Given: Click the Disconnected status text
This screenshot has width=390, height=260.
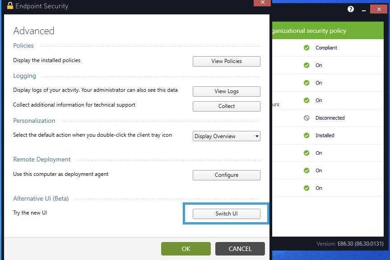Looking at the screenshot, I should [x=330, y=118].
